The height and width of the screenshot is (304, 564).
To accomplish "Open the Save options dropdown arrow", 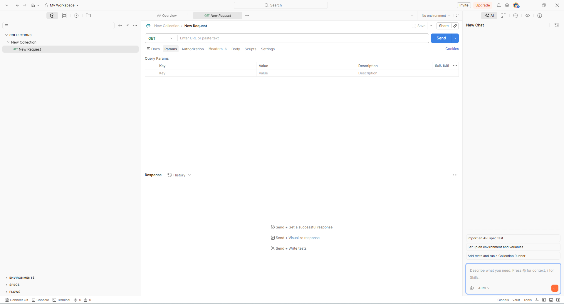I will (431, 26).
